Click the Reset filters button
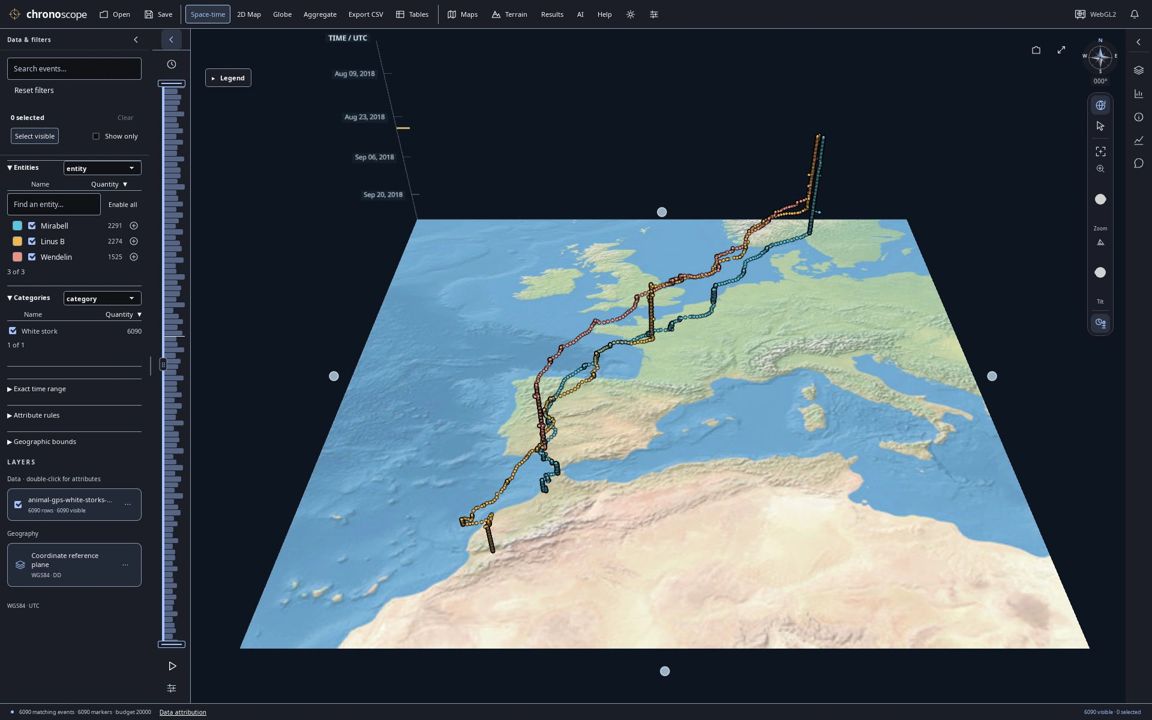 click(x=34, y=90)
